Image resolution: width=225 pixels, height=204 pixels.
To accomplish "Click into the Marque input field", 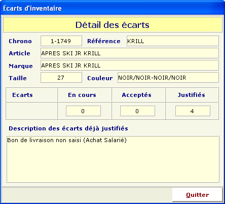I will pyautogui.click(x=129, y=65).
